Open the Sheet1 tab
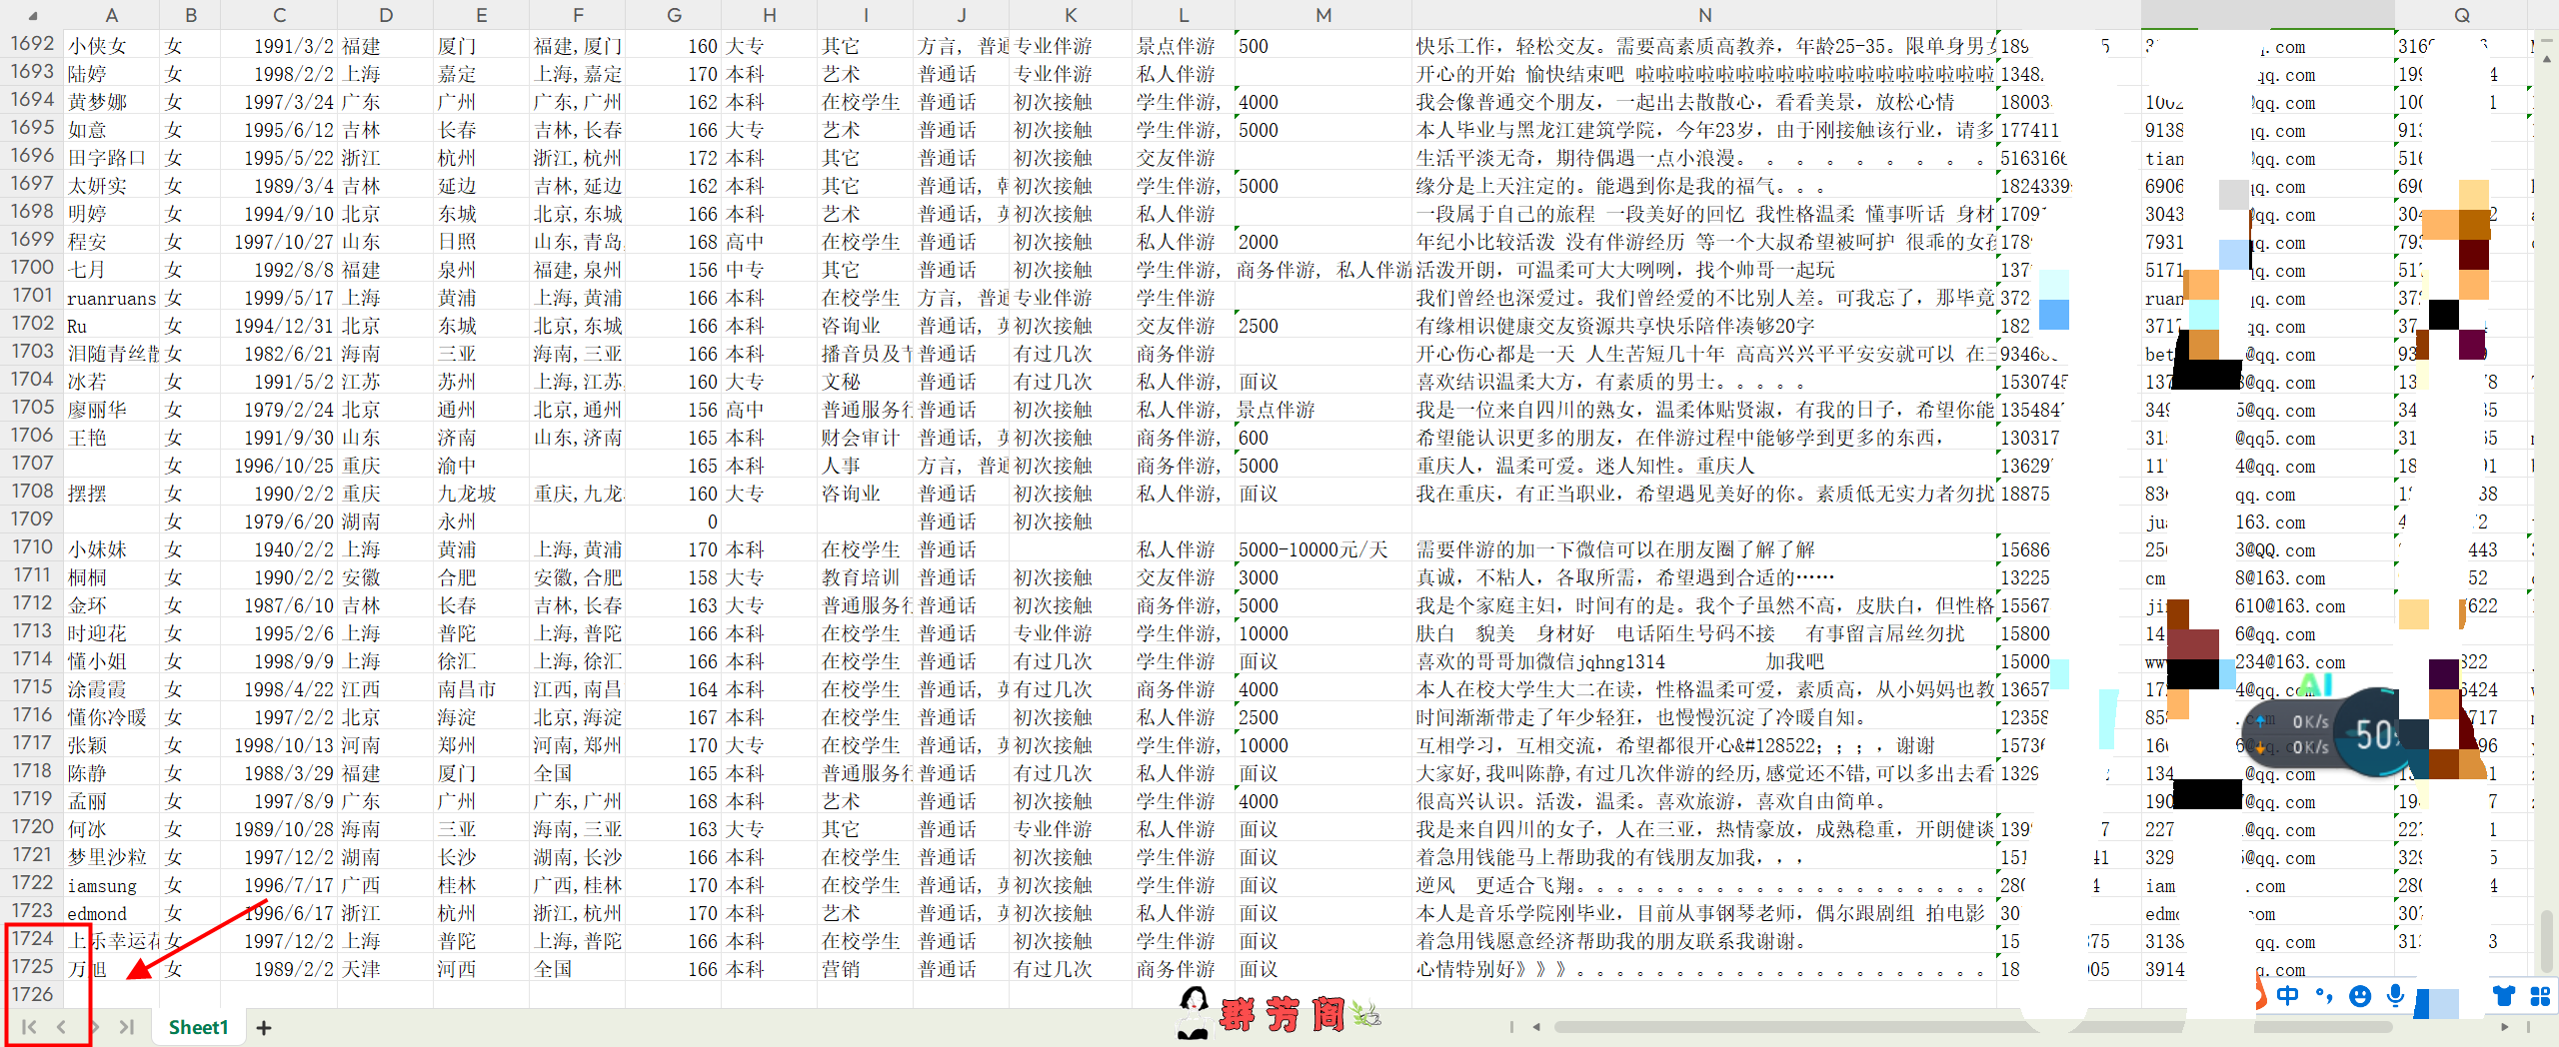2559x1047 pixels. (198, 1027)
